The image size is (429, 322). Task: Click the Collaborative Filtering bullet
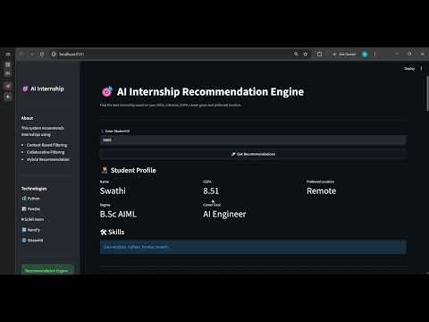coord(46,152)
